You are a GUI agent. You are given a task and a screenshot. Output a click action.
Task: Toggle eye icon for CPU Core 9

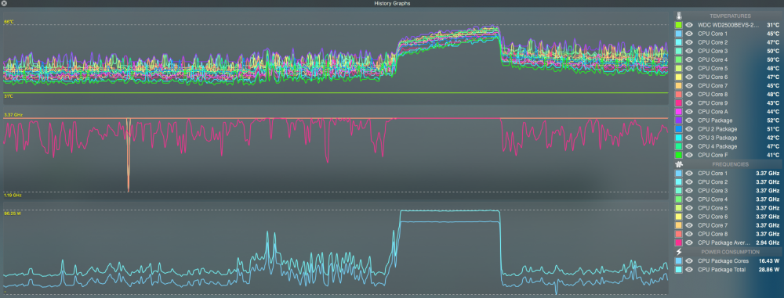coord(689,102)
